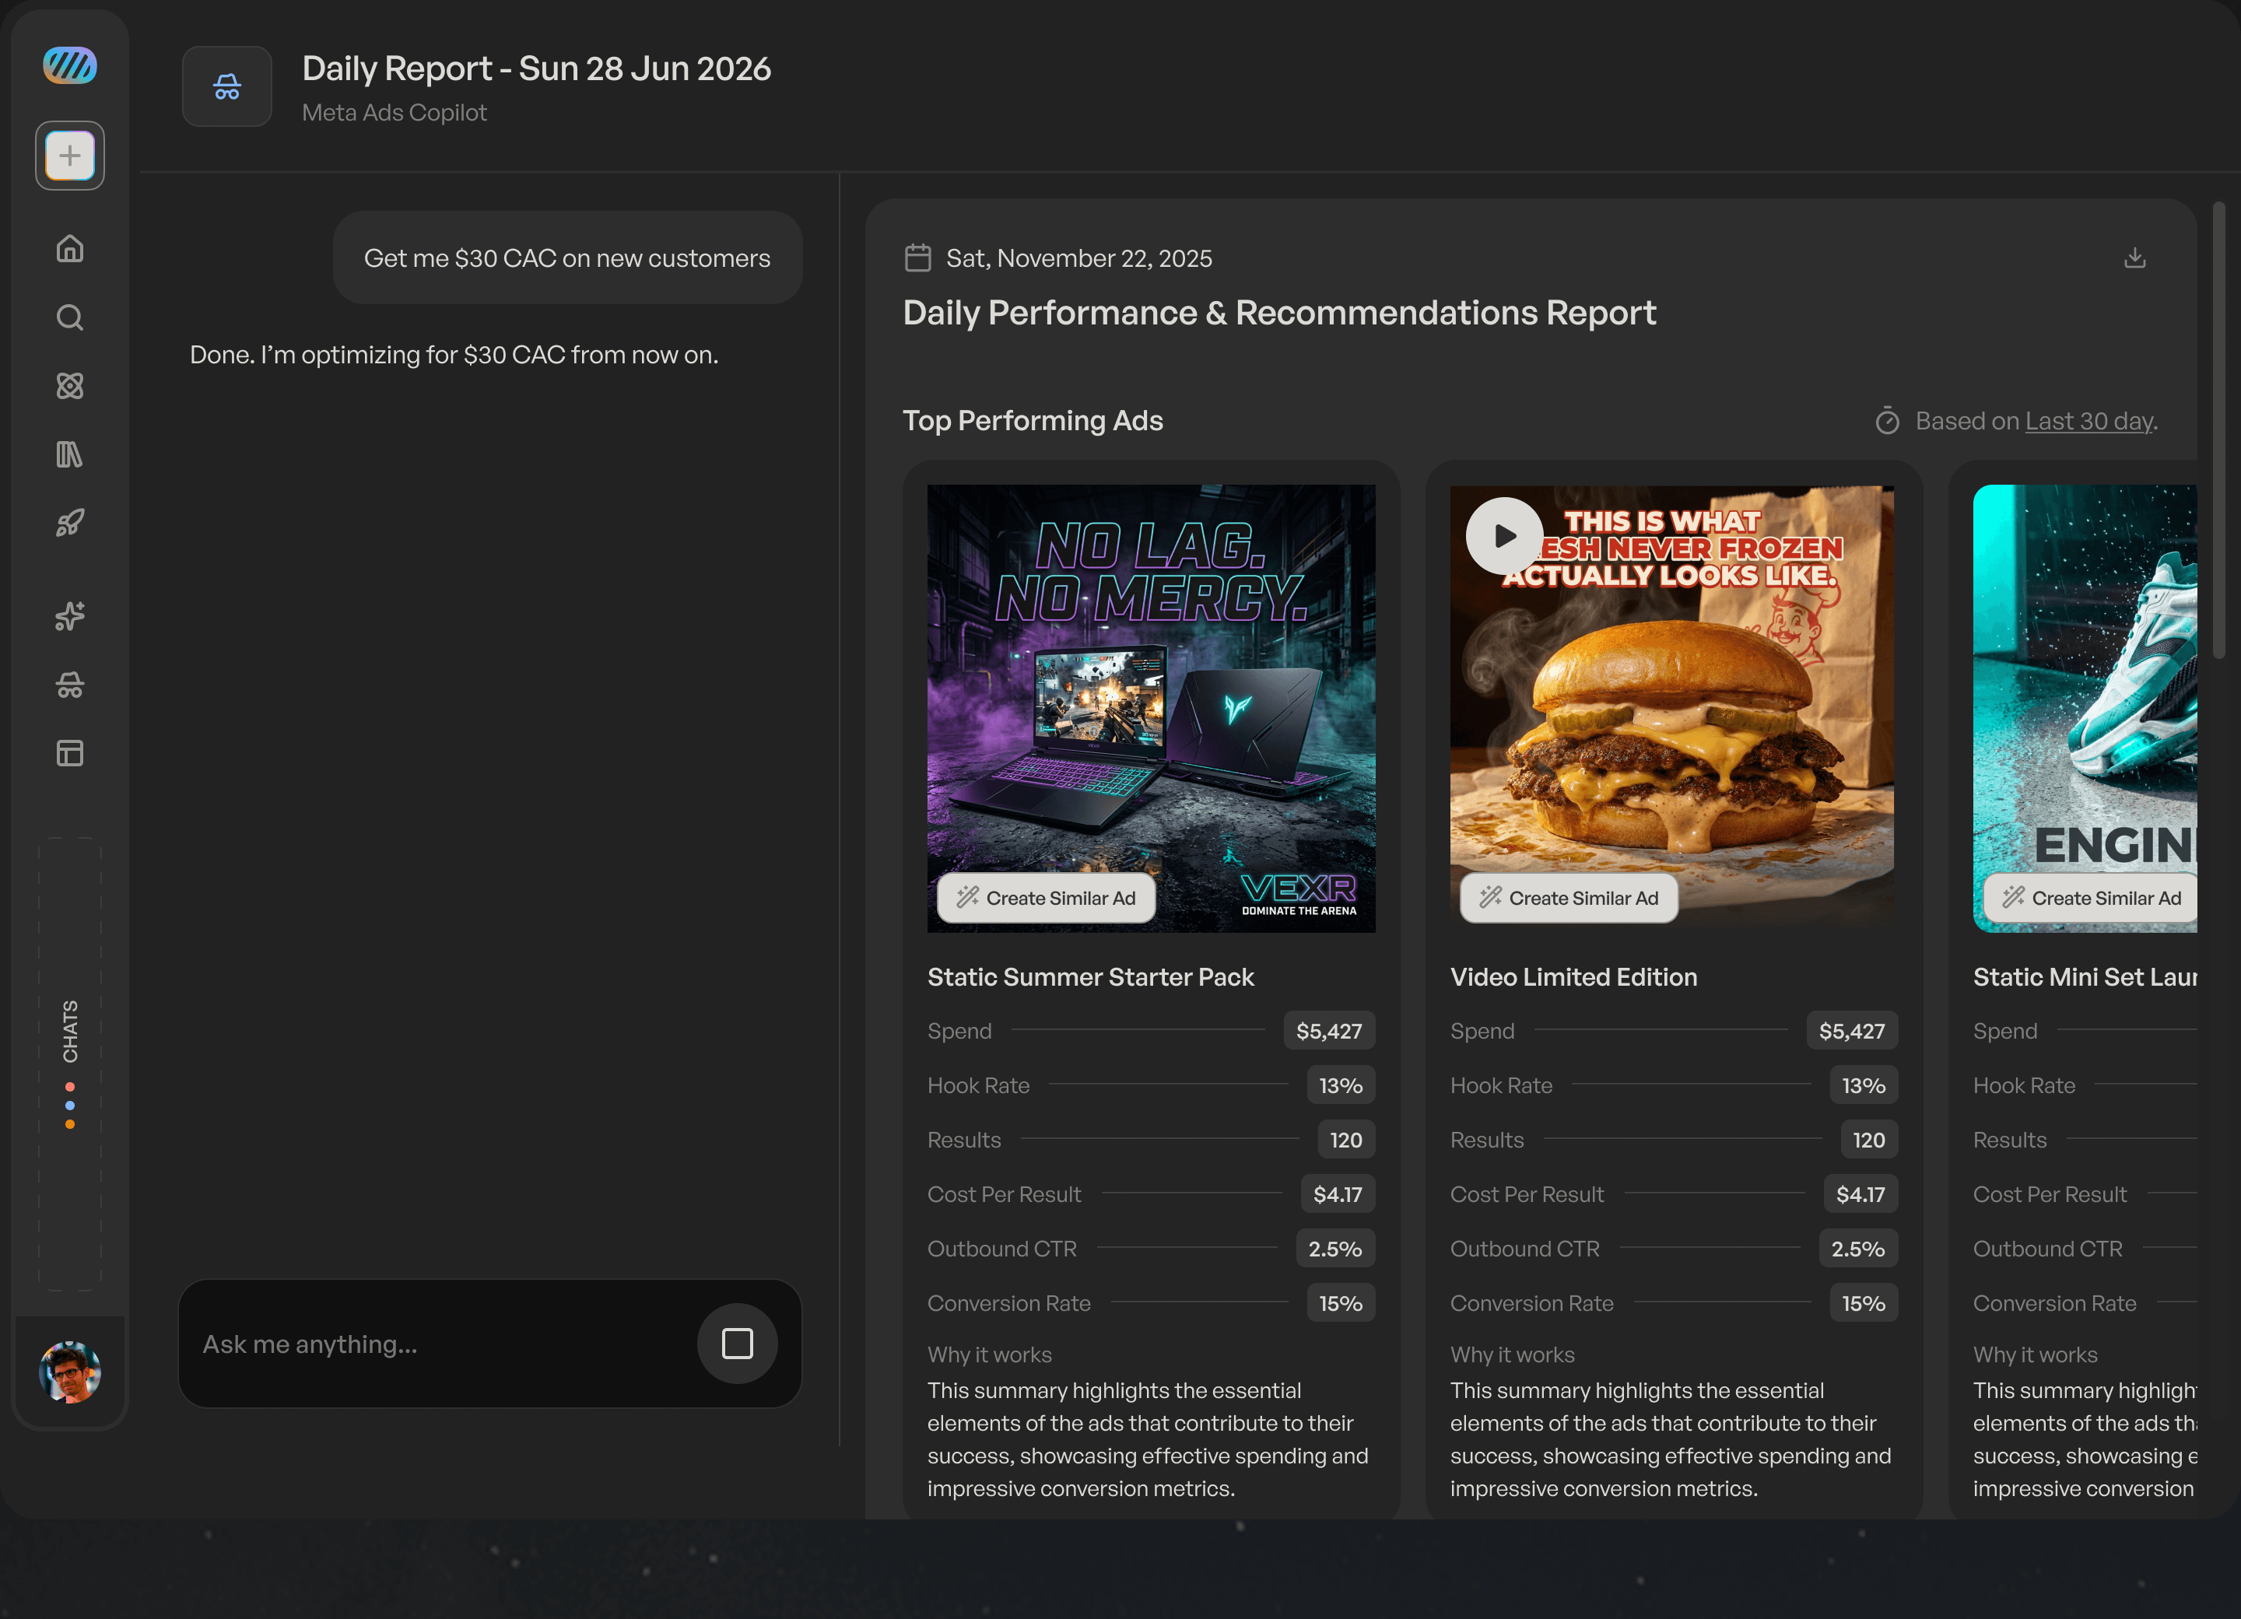
Task: Open the Search magnifier icon
Action: point(69,317)
